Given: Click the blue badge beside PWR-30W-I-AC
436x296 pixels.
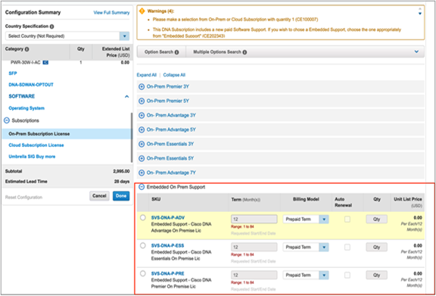Looking at the screenshot, I should point(45,63).
